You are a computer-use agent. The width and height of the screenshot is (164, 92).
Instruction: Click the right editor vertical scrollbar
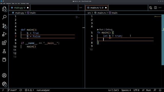tap(163, 40)
